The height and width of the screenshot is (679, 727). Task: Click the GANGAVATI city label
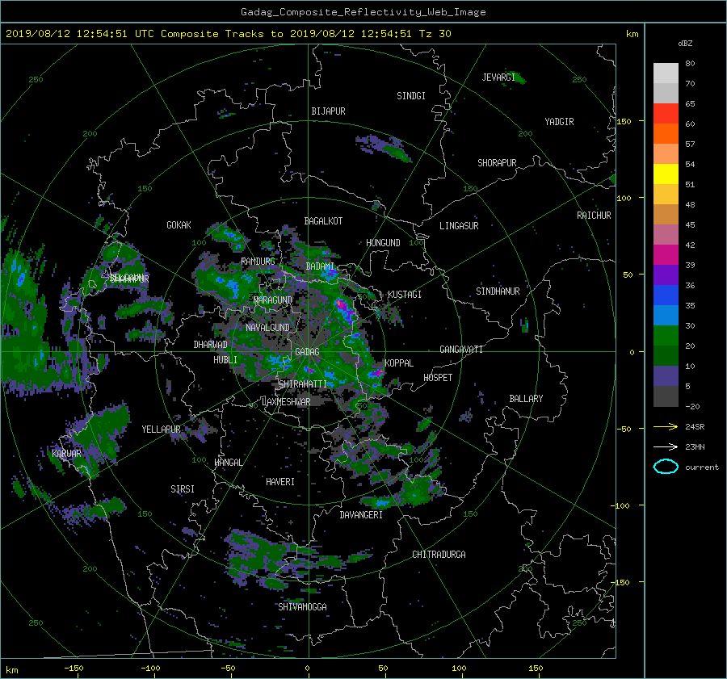point(461,350)
